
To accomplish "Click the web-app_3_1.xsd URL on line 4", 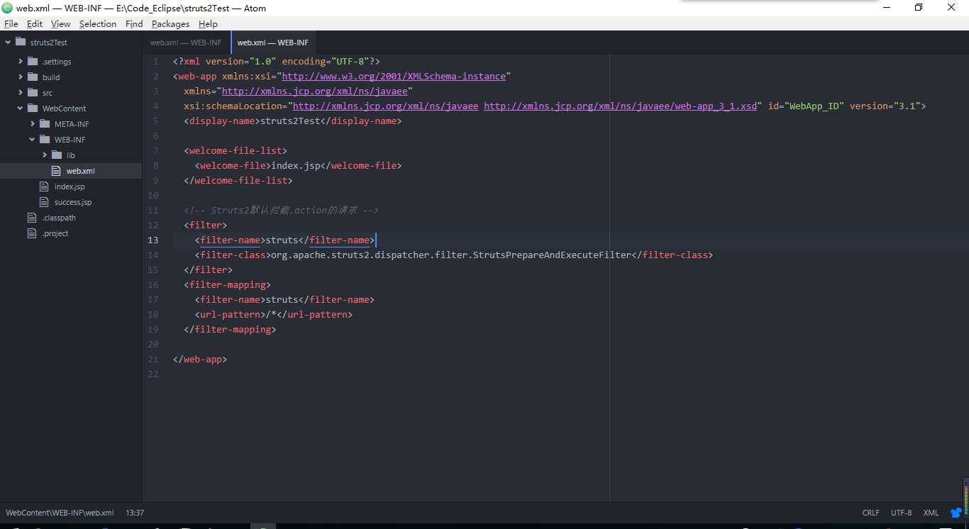I will click(621, 106).
